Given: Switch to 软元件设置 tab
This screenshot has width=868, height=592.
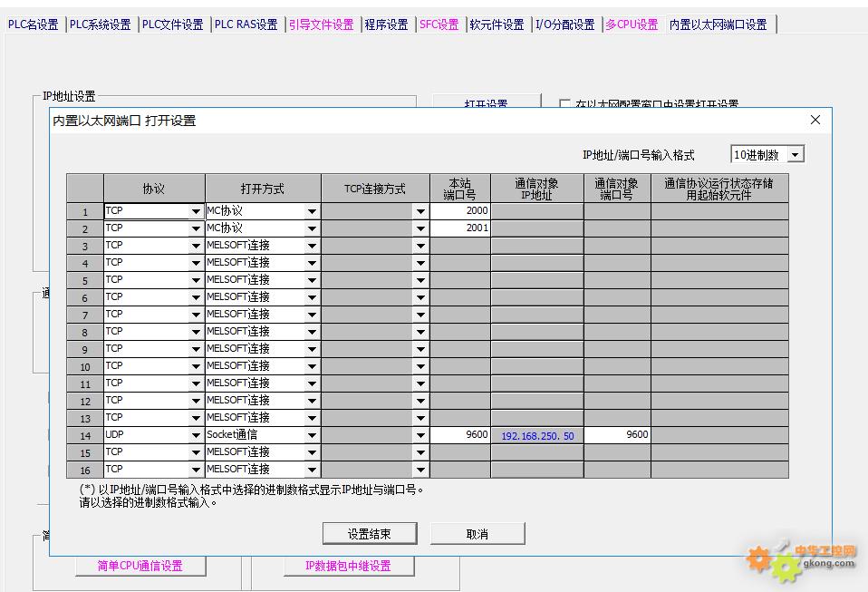Looking at the screenshot, I should pyautogui.click(x=497, y=24).
